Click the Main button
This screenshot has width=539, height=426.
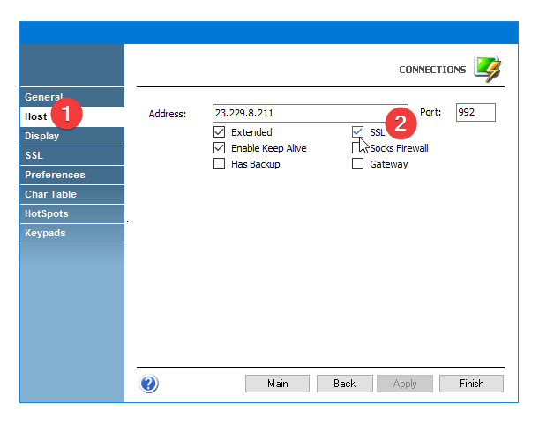click(x=277, y=384)
